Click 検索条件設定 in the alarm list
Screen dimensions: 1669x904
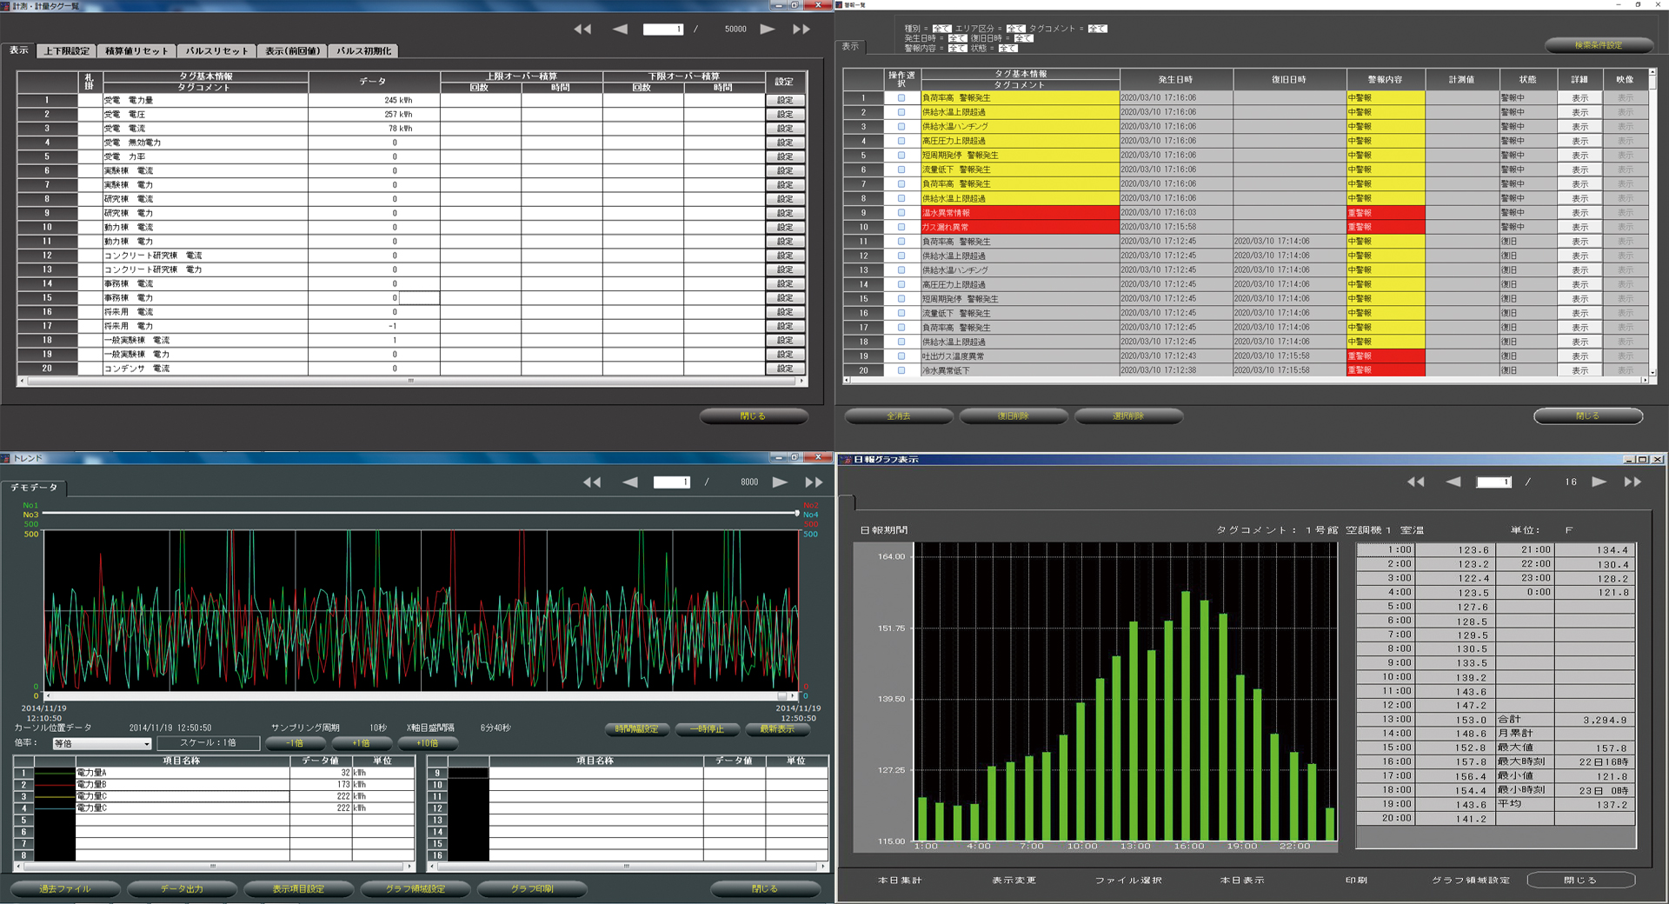click(x=1598, y=45)
